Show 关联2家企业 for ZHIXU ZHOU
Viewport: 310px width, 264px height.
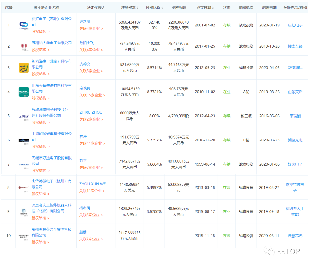(x=91, y=119)
